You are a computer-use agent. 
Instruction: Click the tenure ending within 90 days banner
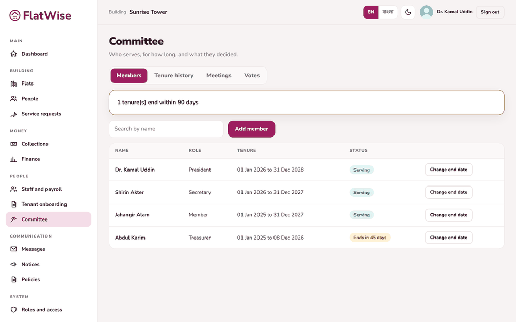(x=307, y=103)
